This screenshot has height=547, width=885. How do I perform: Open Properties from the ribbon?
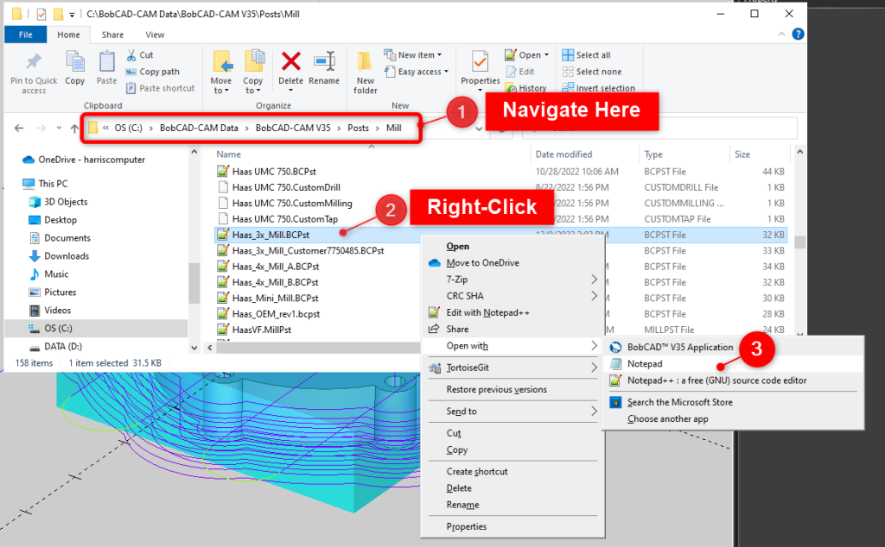[481, 63]
